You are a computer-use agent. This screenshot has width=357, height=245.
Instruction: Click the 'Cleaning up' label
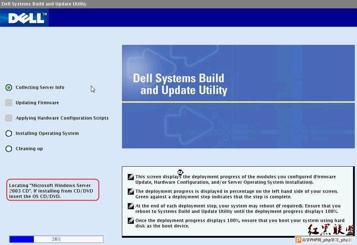29,149
